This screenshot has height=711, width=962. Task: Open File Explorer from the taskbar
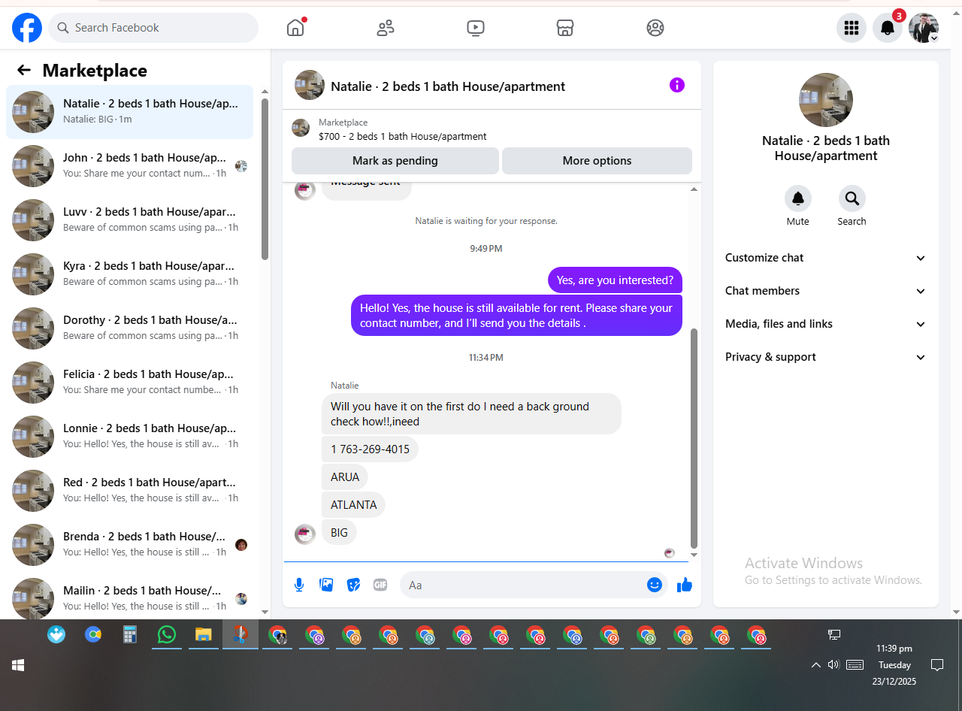tap(203, 635)
